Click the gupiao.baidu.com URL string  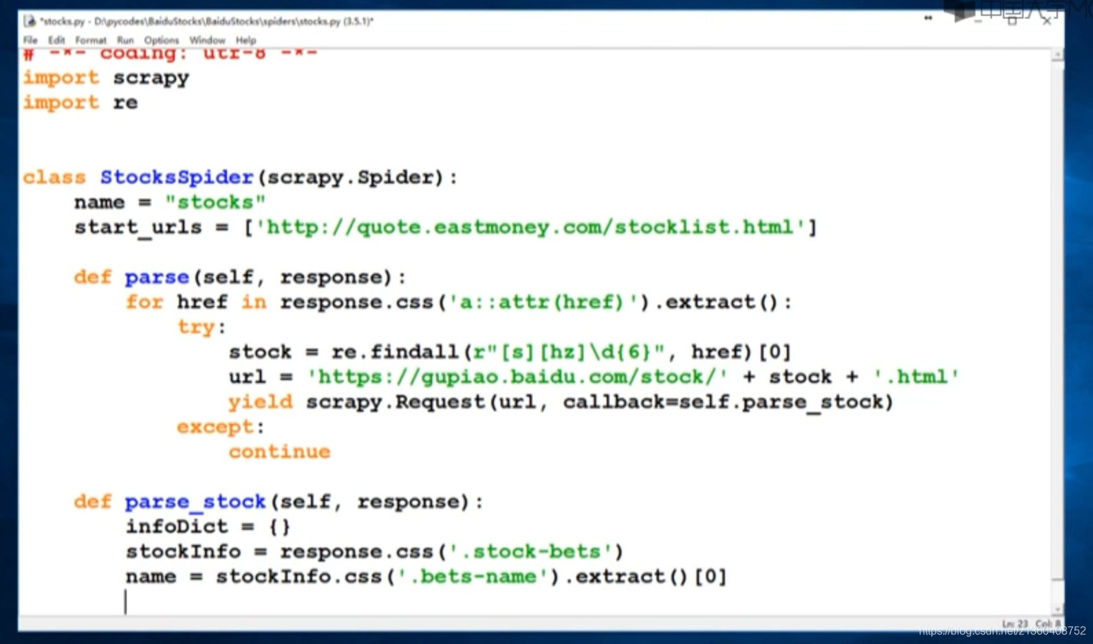pos(517,377)
